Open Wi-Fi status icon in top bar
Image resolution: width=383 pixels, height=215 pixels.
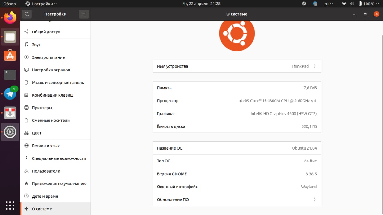pyautogui.click(x=344, y=4)
